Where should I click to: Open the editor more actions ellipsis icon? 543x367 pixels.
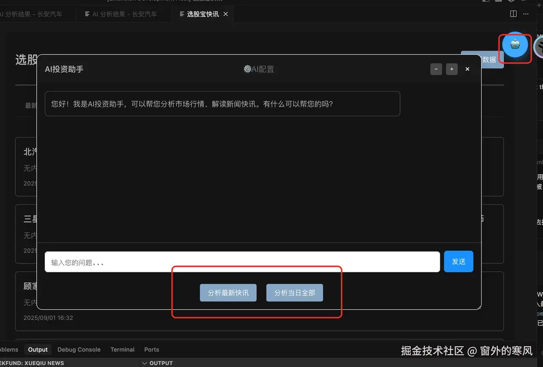tap(526, 14)
